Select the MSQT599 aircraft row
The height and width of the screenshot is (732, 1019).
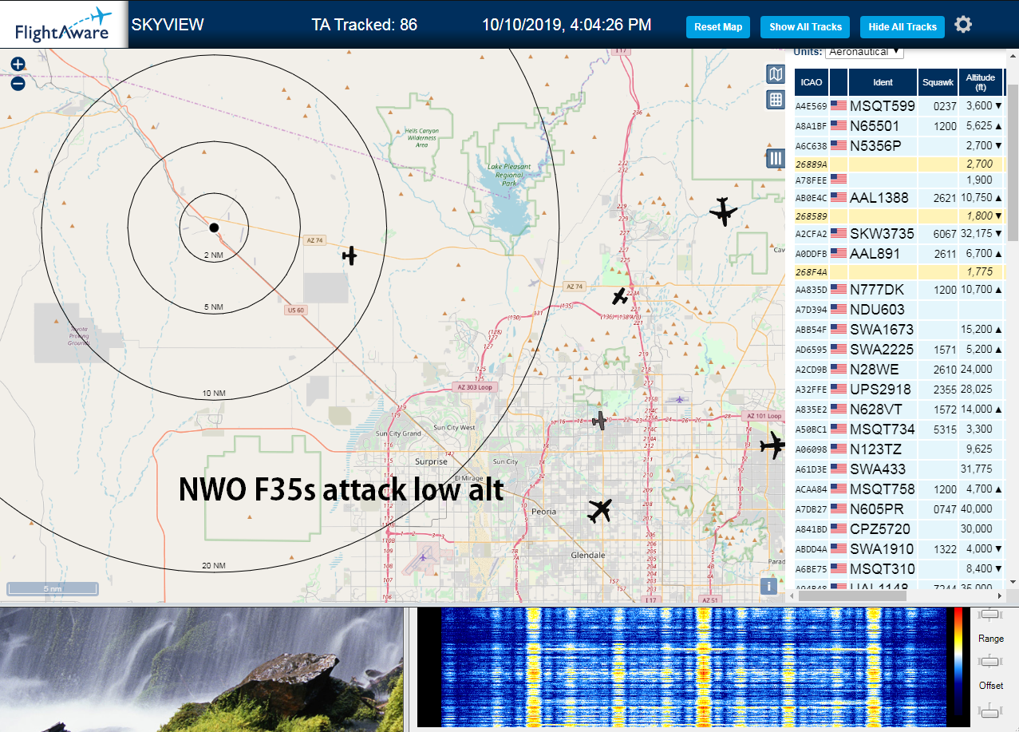899,105
